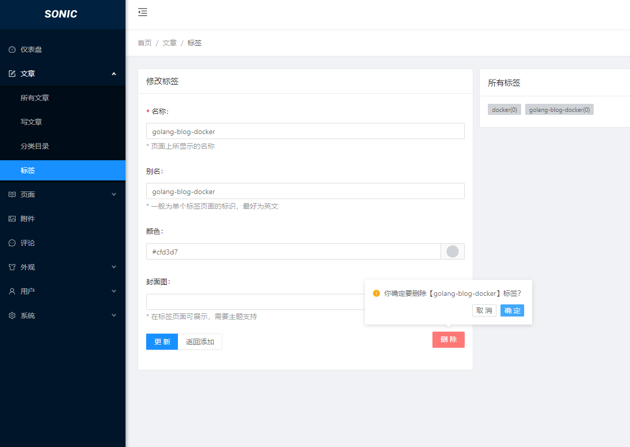Click the 修改标签 panel heading
This screenshot has height=447, width=630.
click(x=162, y=81)
